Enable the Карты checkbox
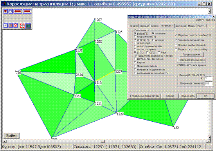The width and height of the screenshot is (216, 151). (135, 63)
